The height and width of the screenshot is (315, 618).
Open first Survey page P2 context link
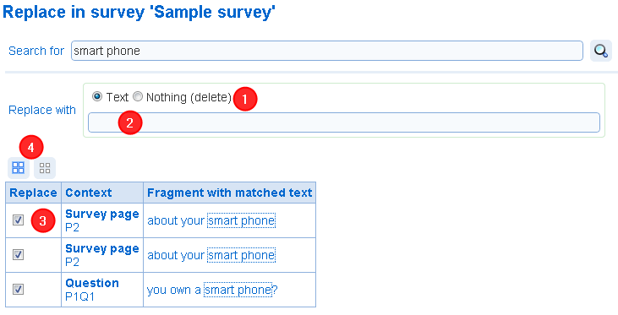point(102,220)
